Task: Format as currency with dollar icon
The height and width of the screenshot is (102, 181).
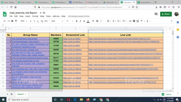Action: coord(31,21)
